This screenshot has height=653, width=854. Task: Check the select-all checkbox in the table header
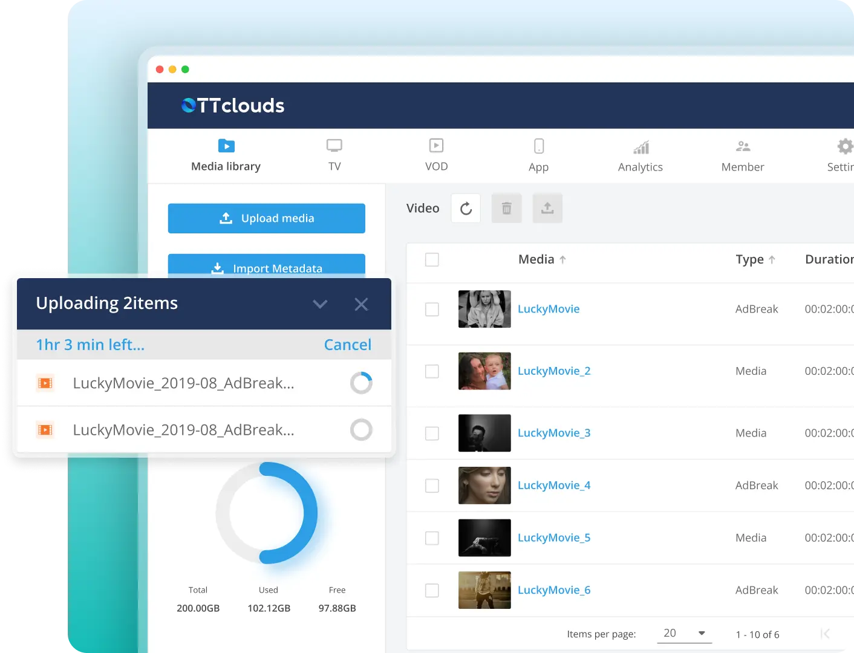432,259
